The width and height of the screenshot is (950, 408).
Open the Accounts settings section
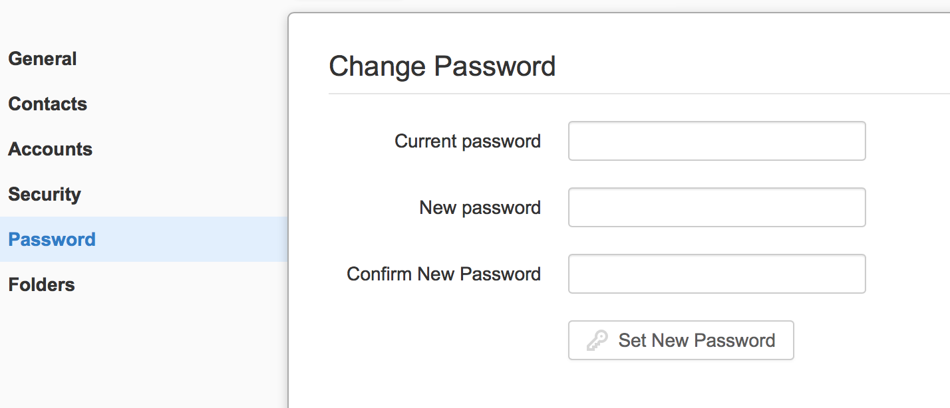[51, 149]
